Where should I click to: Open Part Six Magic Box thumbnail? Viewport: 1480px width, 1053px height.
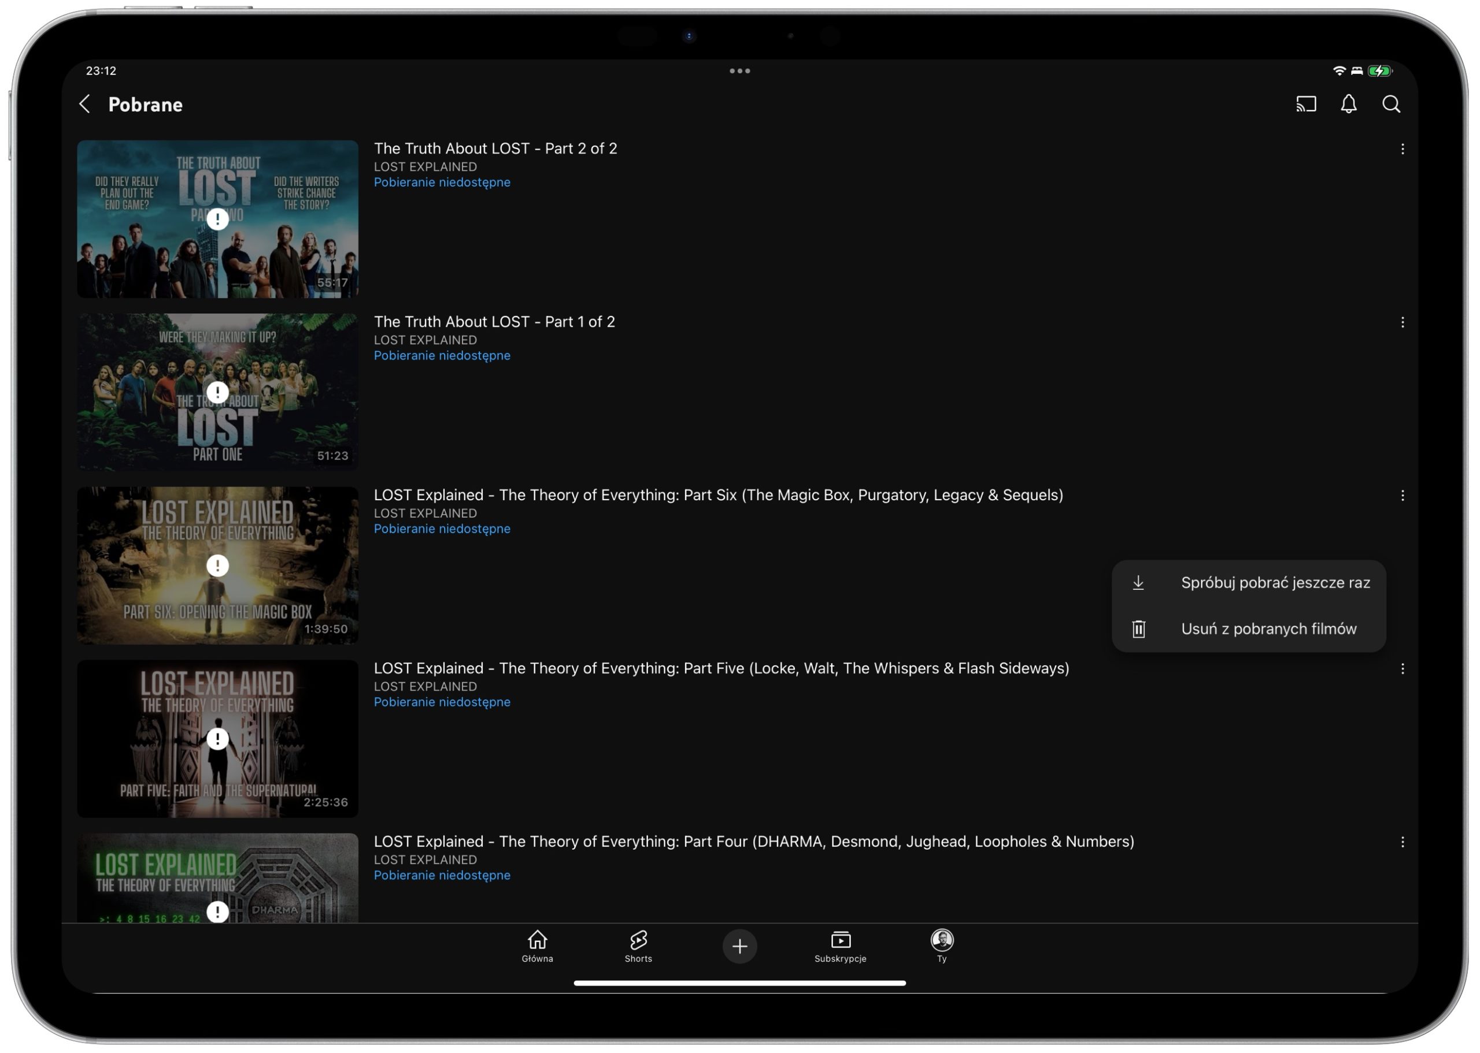217,565
